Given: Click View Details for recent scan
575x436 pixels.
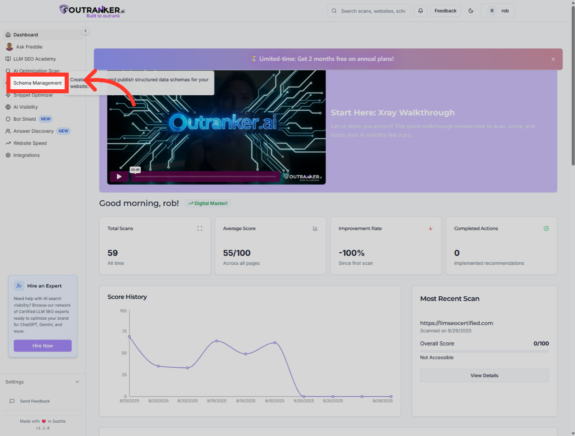Looking at the screenshot, I should click(484, 375).
